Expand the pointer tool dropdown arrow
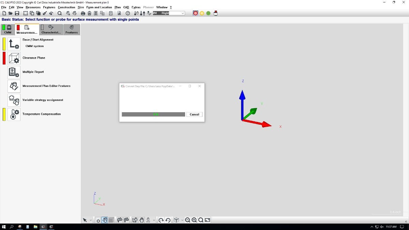This screenshot has height=230, width=409. (91, 220)
